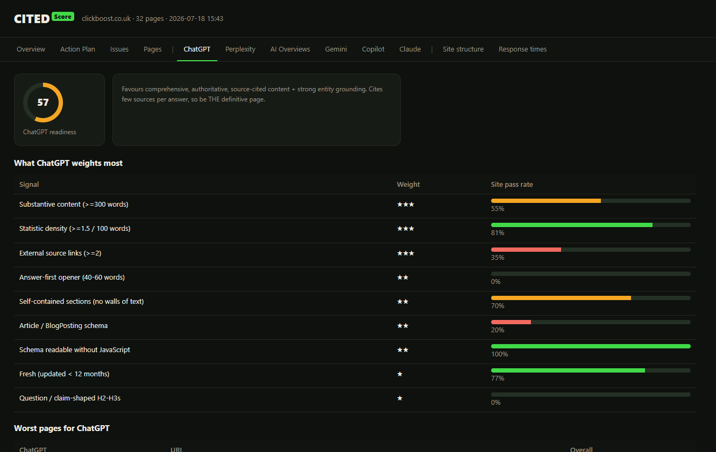716x452 pixels.
Task: Click the Self-contained sections signal row
Action: [x=355, y=303]
